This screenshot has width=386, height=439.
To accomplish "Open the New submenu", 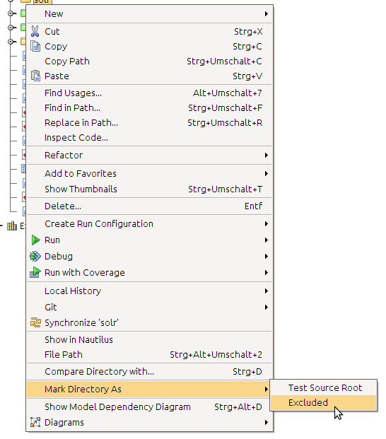I will coord(149,13).
